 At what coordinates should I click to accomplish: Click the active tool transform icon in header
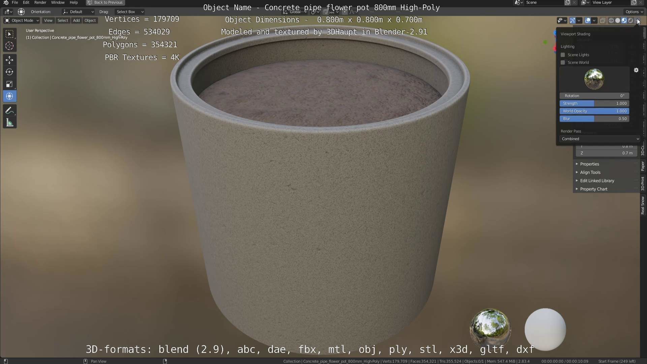21,12
